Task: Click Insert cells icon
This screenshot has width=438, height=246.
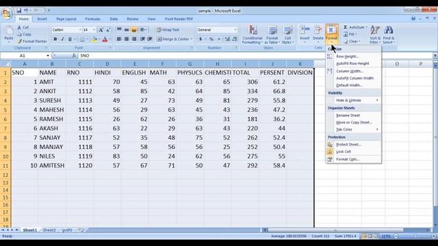Action: click(305, 30)
